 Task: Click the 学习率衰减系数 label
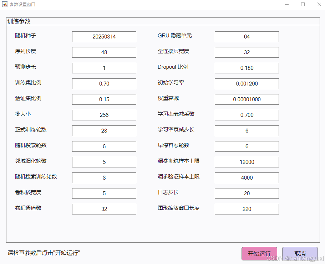click(176, 114)
